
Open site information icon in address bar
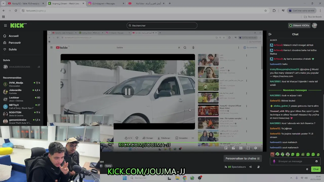coord(23,11)
